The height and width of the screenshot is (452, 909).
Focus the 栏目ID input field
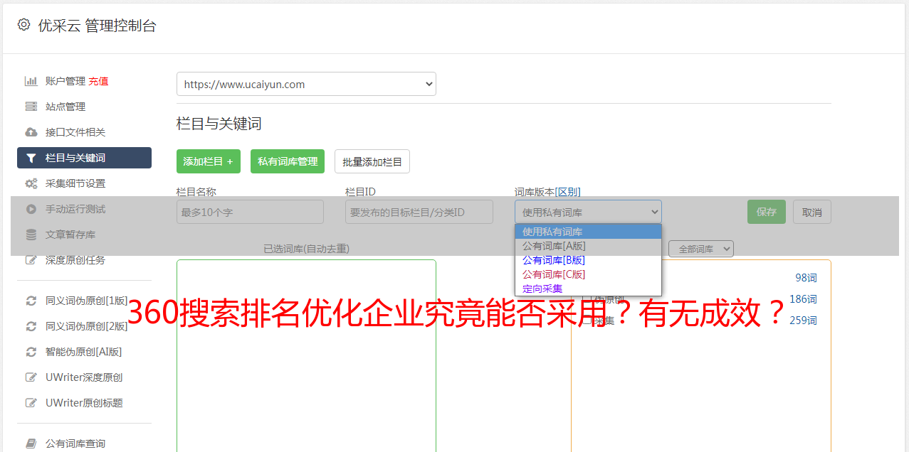(419, 212)
